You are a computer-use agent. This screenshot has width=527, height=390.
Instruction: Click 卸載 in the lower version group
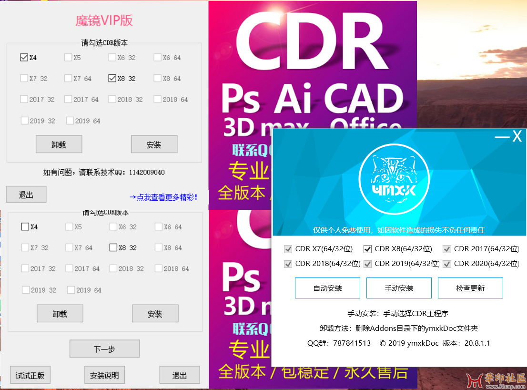(60, 313)
